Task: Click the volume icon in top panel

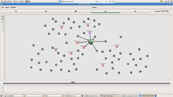Action: pyautogui.click(x=171, y=1)
